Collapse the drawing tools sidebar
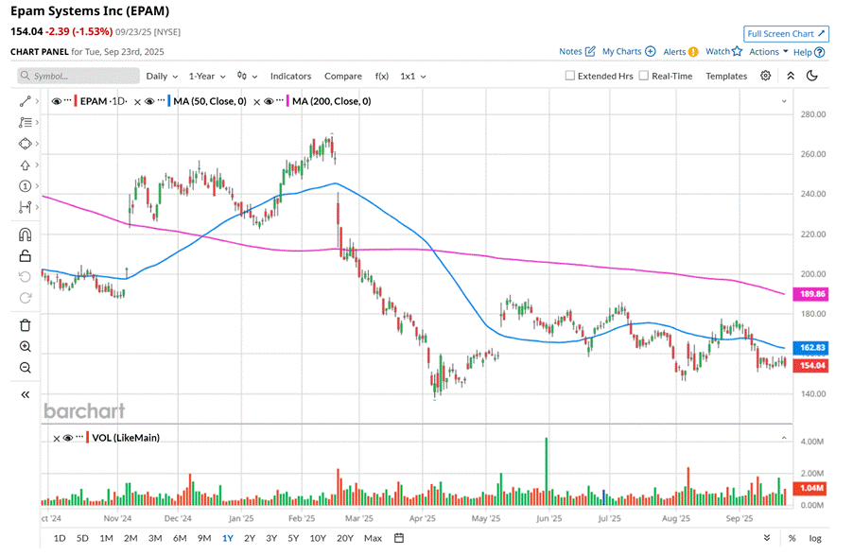 (x=25, y=395)
